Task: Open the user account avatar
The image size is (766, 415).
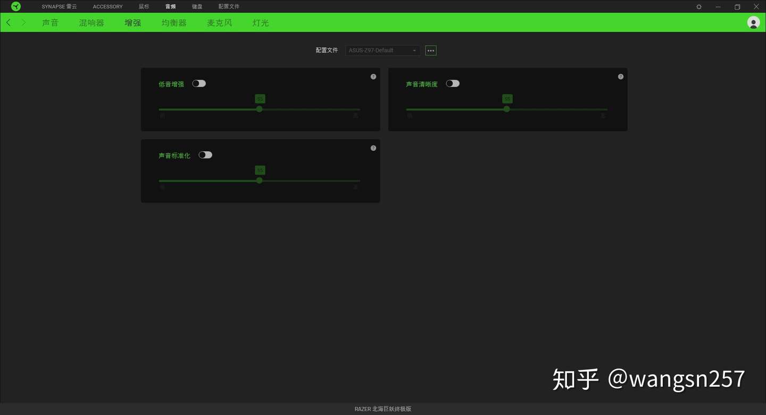Action: (x=753, y=22)
